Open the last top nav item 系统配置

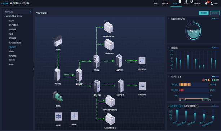point(197,3)
